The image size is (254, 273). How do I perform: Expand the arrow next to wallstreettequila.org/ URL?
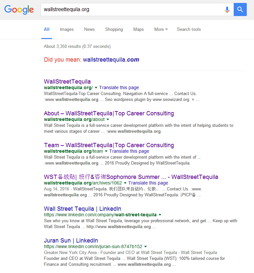coord(96,88)
